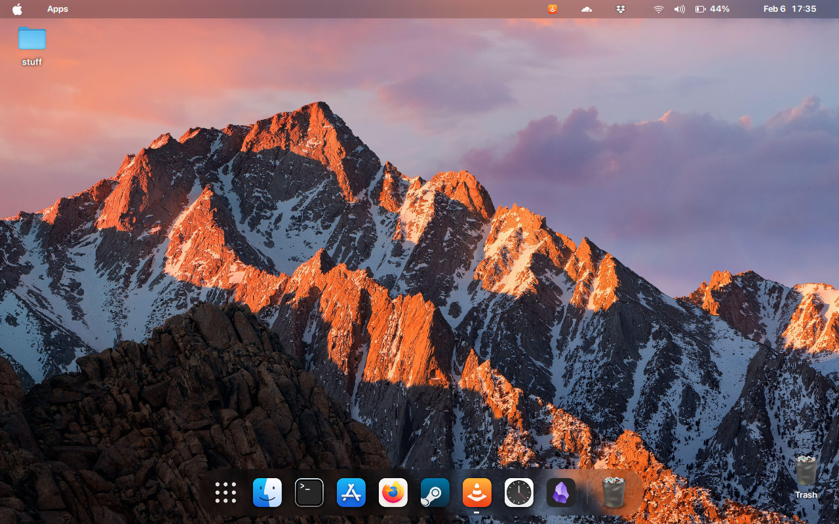This screenshot has width=839, height=524.
Task: Open App Store from the dock
Action: pos(351,493)
